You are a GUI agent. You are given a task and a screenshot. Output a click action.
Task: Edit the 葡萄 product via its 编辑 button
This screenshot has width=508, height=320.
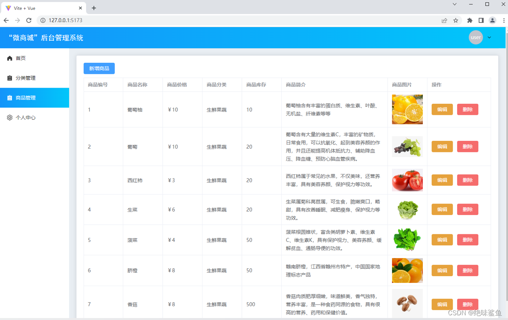[442, 146]
